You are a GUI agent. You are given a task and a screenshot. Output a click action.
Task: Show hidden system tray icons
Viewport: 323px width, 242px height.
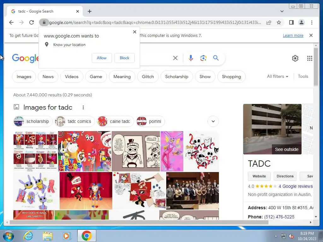coord(276,236)
